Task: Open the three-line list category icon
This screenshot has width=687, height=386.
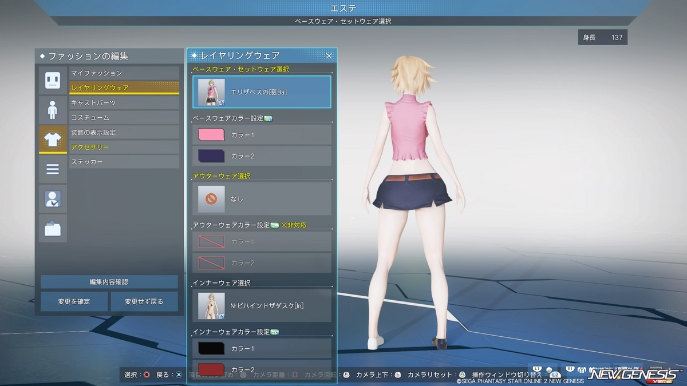Action: (x=53, y=169)
